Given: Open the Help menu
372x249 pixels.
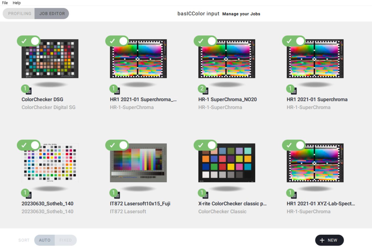Looking at the screenshot, I should pos(17,3).
